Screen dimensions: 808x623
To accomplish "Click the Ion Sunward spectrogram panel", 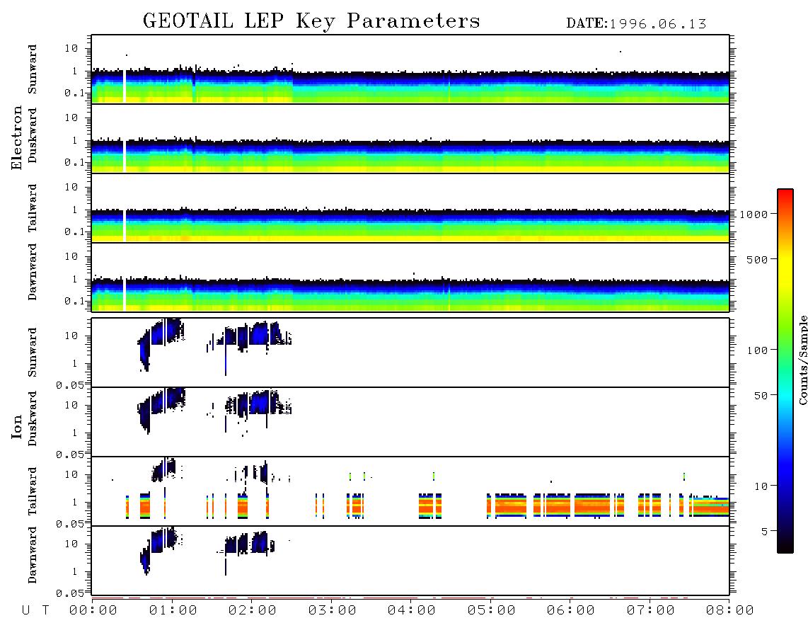I will tap(410, 353).
